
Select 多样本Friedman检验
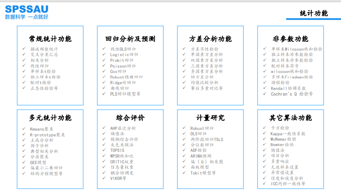[292, 77]
